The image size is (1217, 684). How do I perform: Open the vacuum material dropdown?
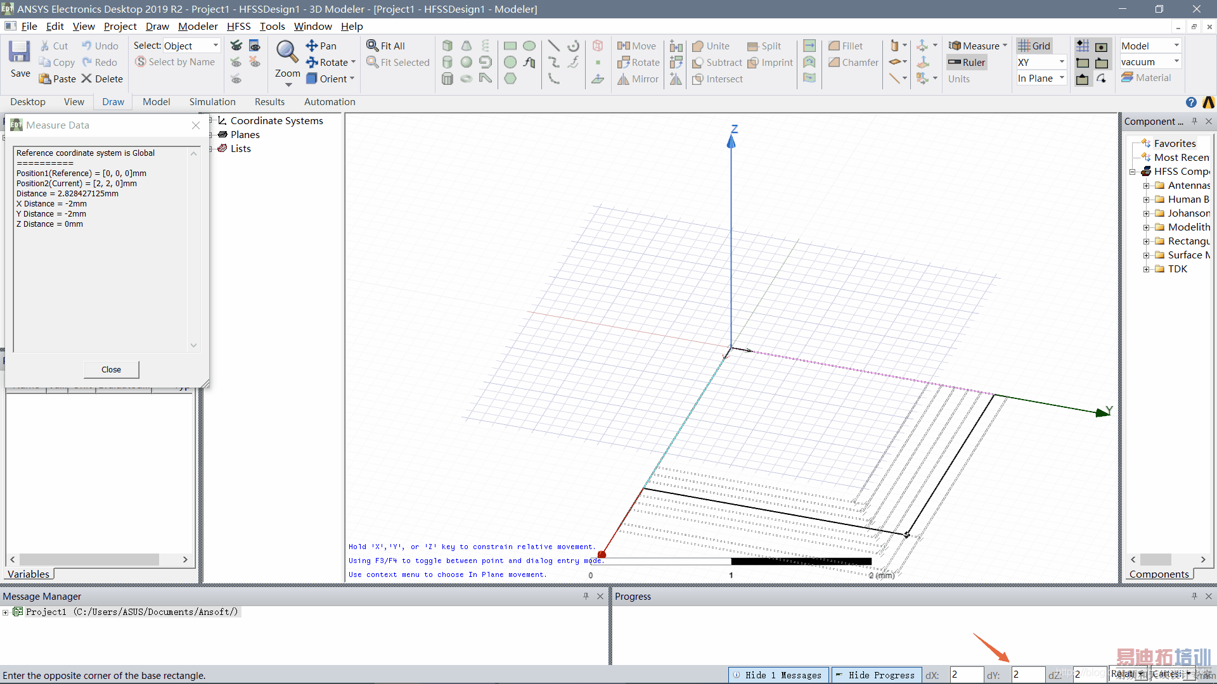1176,62
